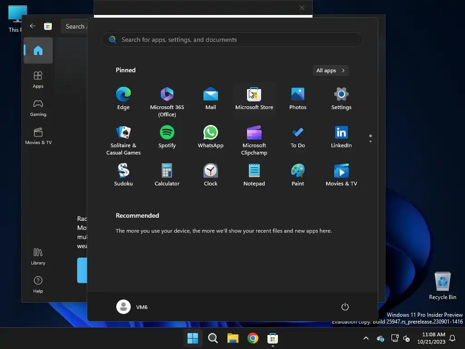Click the Start menu search field

pyautogui.click(x=232, y=40)
